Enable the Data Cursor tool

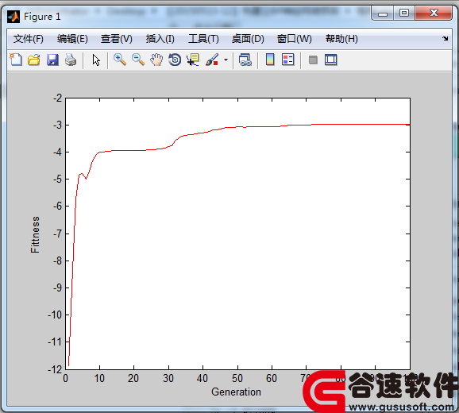193,60
